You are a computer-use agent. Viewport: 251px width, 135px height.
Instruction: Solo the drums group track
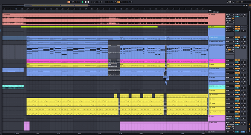click(x=242, y=116)
